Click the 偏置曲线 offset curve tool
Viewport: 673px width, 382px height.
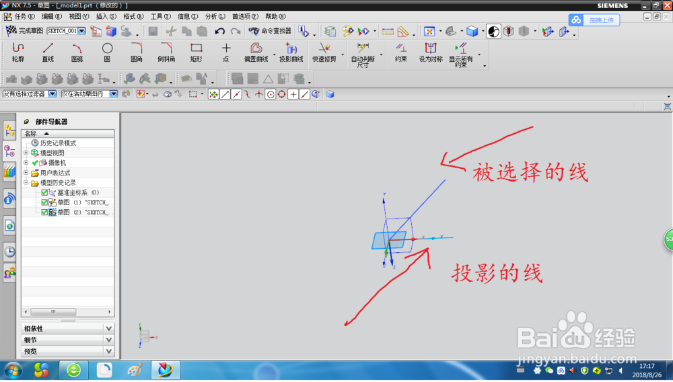pos(256,52)
